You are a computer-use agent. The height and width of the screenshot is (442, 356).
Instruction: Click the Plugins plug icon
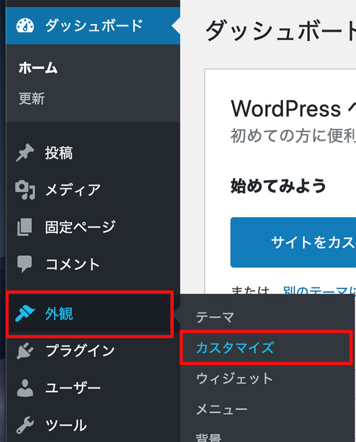(26, 350)
